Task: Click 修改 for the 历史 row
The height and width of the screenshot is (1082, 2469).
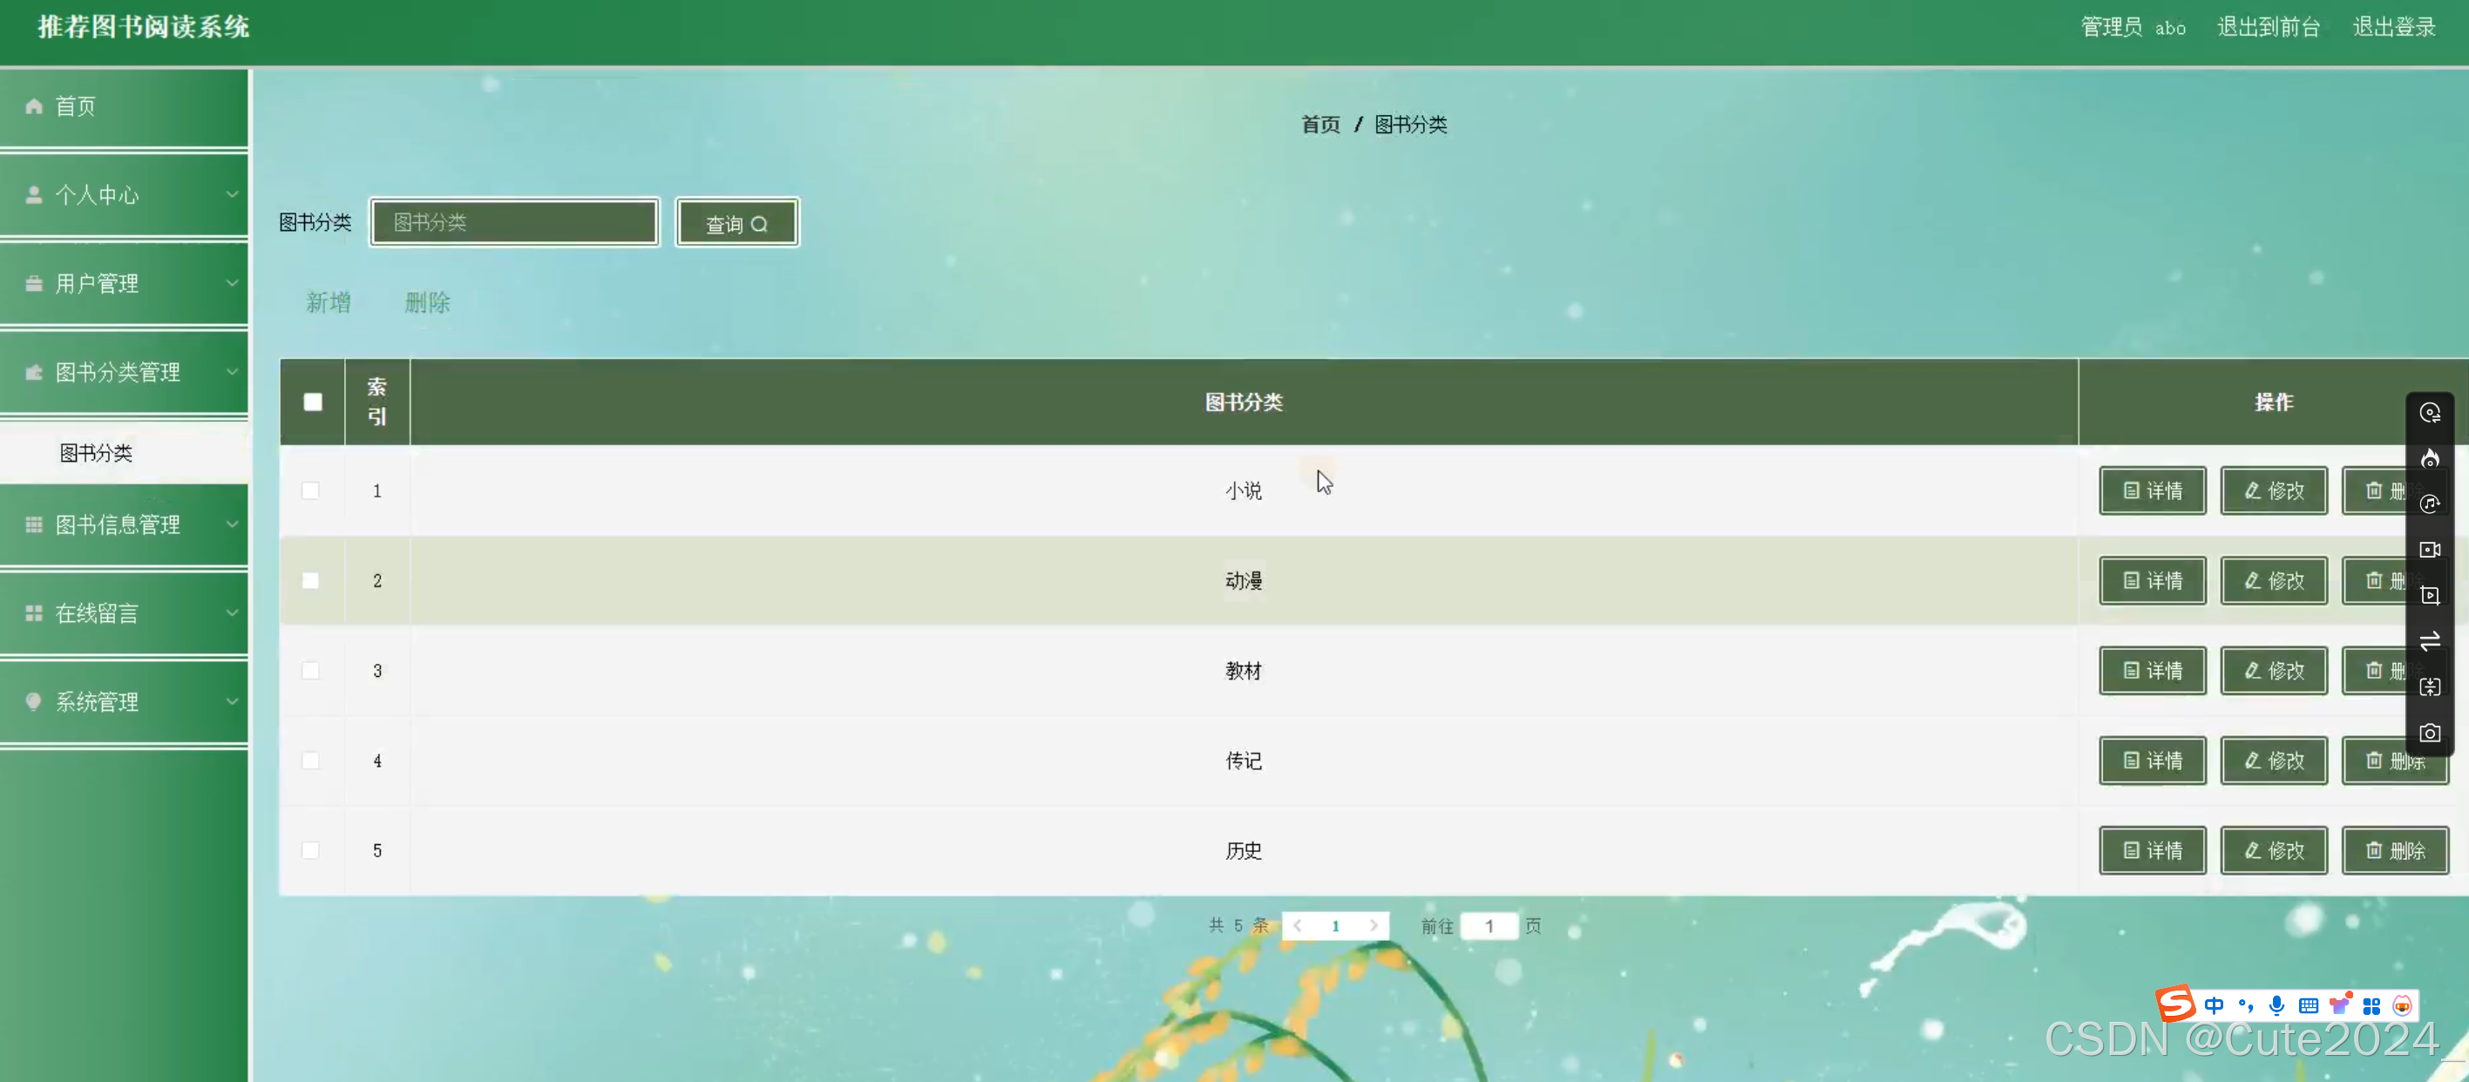Action: [x=2275, y=851]
